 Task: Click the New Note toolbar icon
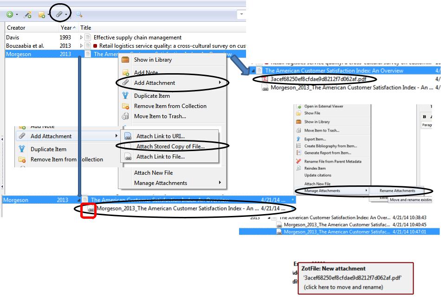click(x=42, y=15)
